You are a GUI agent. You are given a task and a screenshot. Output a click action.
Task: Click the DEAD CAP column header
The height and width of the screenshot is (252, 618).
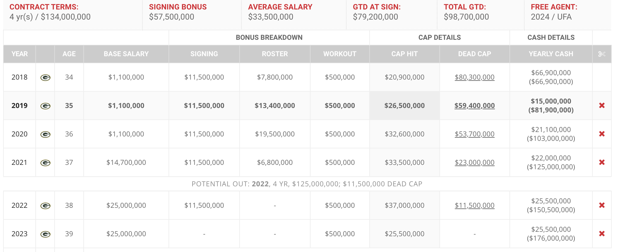tap(474, 54)
